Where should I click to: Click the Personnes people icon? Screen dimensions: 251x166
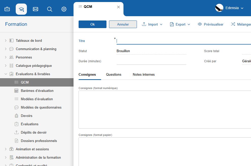(11, 57)
